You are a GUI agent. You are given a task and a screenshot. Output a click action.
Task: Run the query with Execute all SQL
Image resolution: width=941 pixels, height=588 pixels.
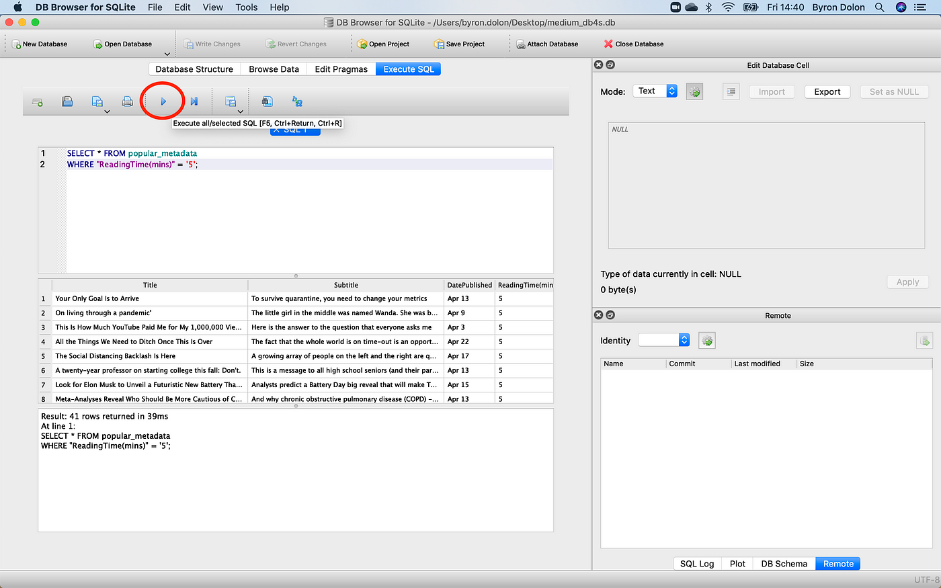163,101
